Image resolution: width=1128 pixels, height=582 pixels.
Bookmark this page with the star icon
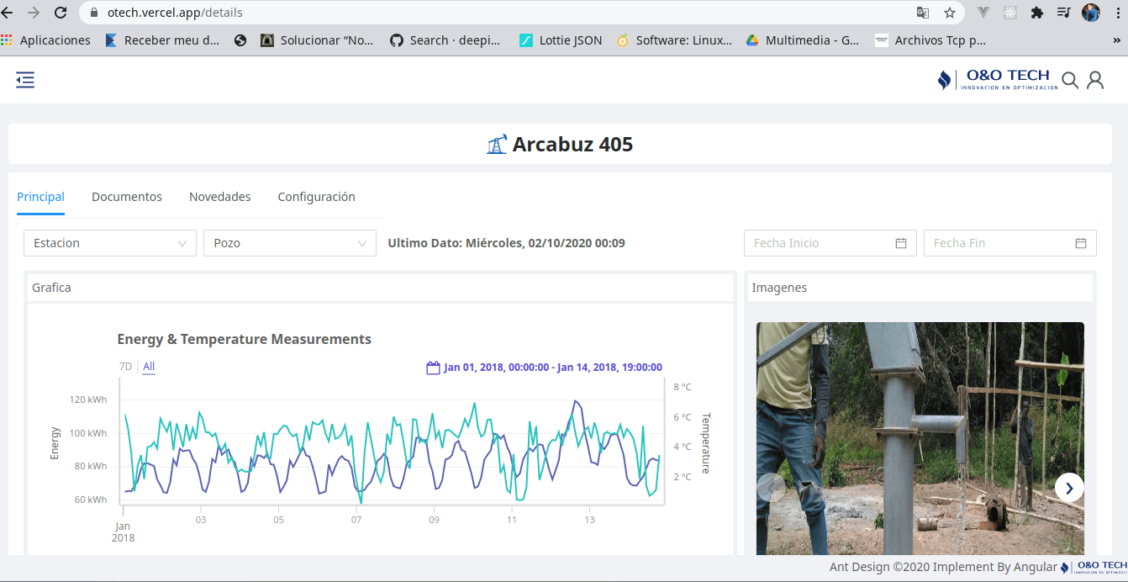(x=950, y=13)
